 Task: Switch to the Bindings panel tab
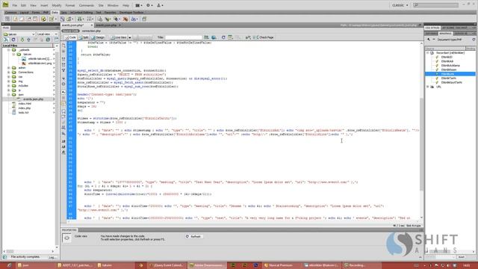tap(445, 33)
